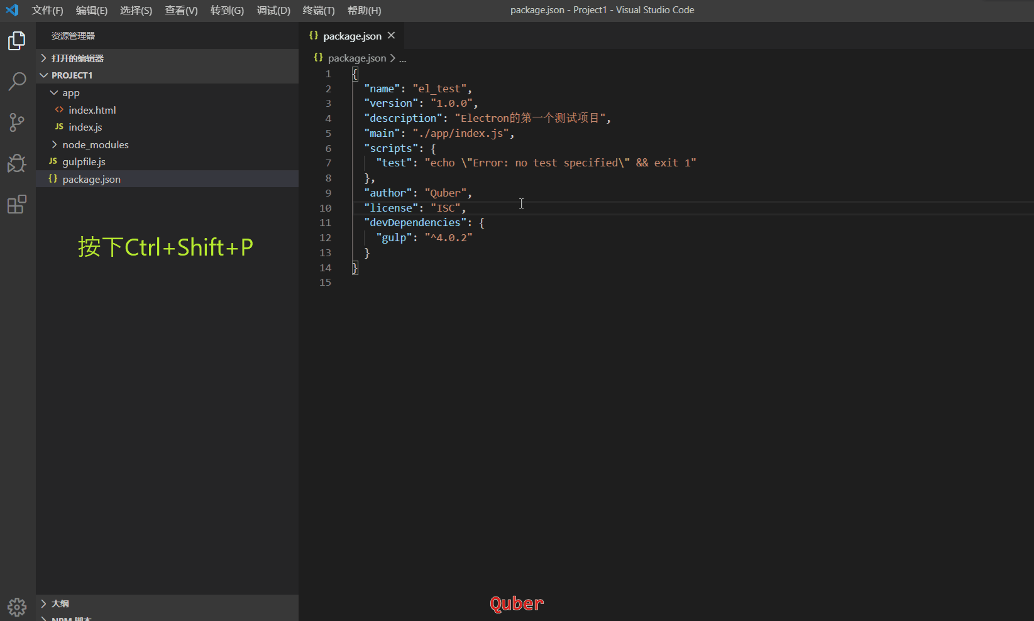This screenshot has height=621, width=1034.
Task: Click line number 15 in gutter
Action: pyautogui.click(x=325, y=282)
